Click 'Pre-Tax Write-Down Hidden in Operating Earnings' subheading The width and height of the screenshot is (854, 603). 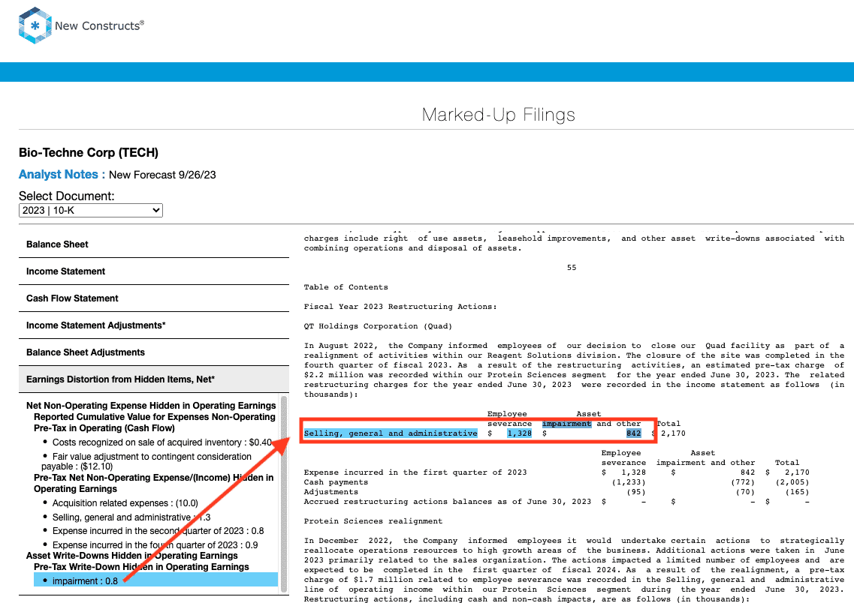pos(142,566)
